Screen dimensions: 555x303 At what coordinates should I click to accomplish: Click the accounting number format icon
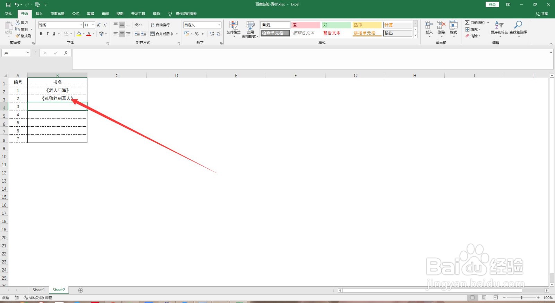187,34
